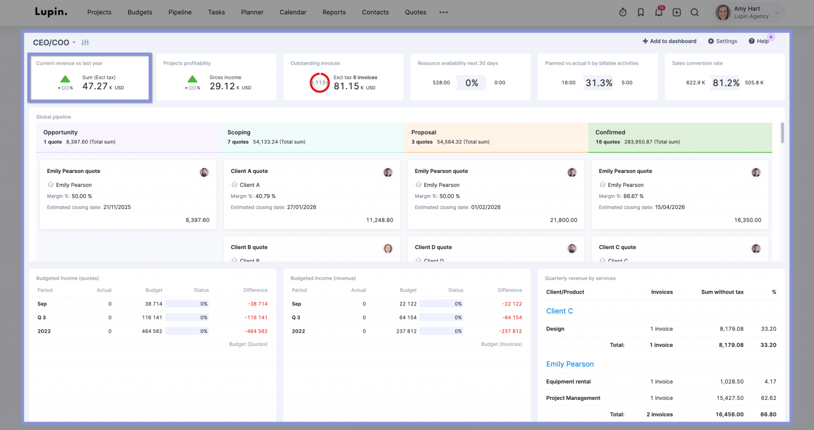
Task: Click the avatar on Emily Pearson Proposal quote
Action: point(572,172)
